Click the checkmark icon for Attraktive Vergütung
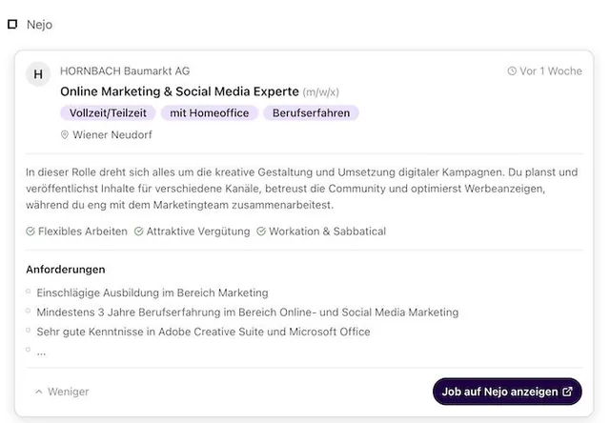This screenshot has width=610, height=423. tap(138, 232)
